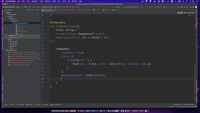Collapse the app module in tree
The image size is (200, 113).
pos(5,13)
